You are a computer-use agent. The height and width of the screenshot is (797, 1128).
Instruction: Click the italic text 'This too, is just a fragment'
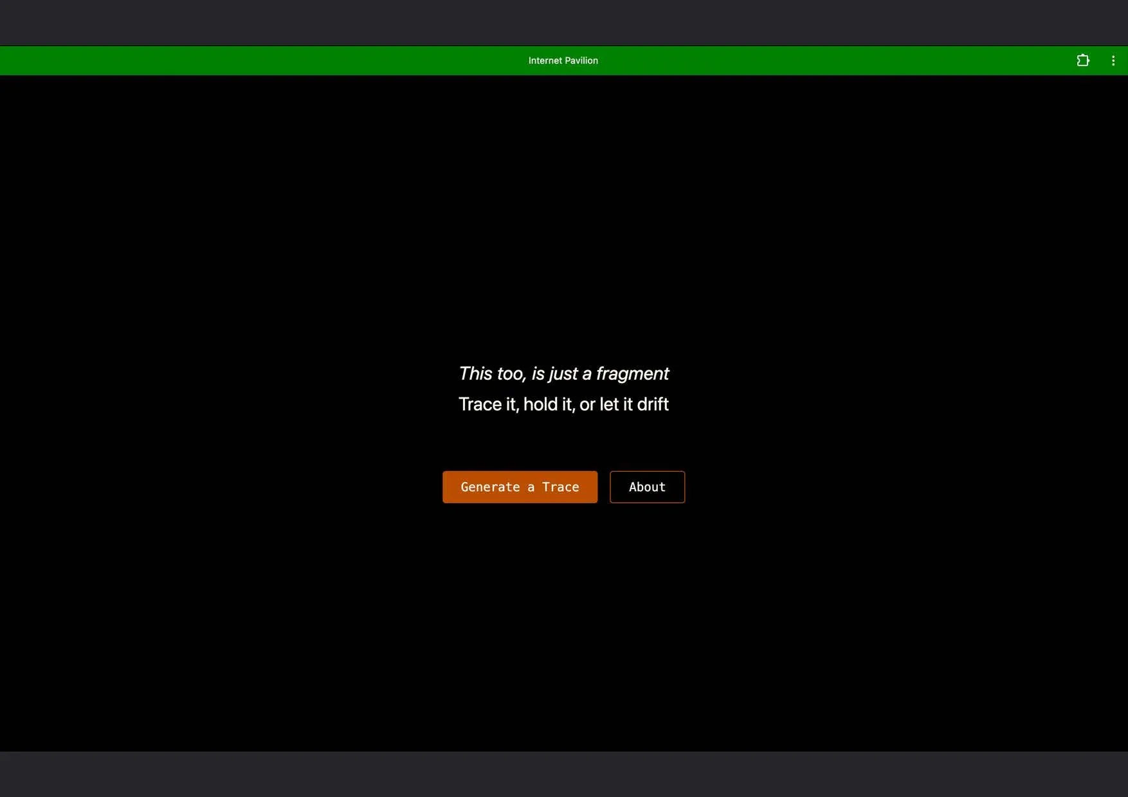tap(563, 373)
